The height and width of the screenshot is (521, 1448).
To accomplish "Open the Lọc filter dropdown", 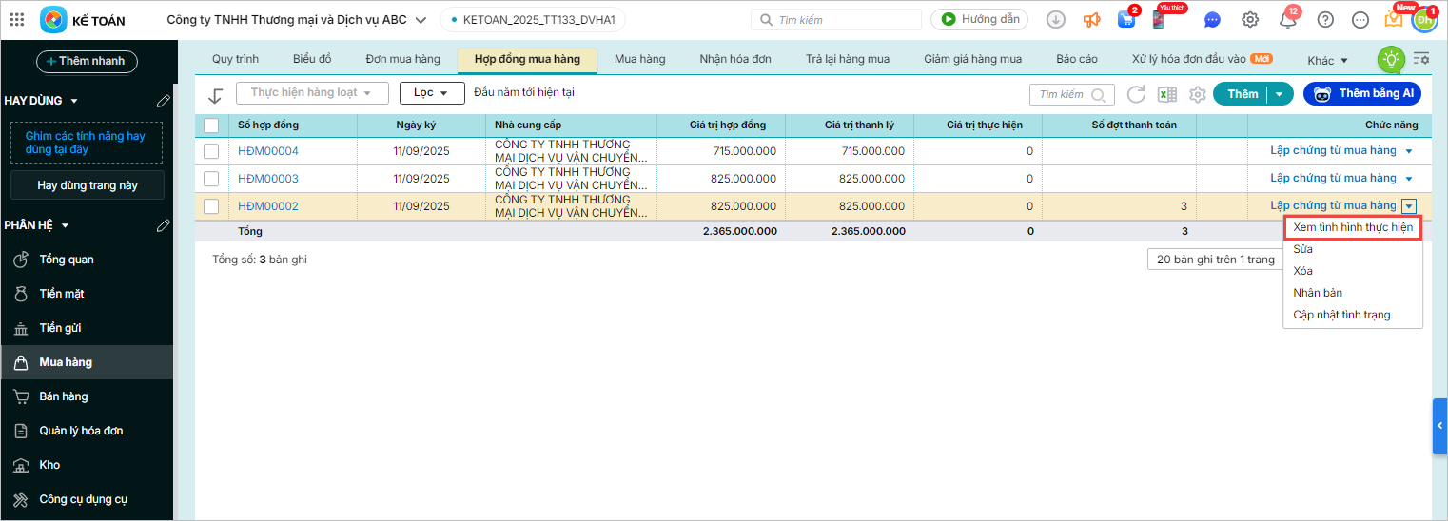I will 431,93.
